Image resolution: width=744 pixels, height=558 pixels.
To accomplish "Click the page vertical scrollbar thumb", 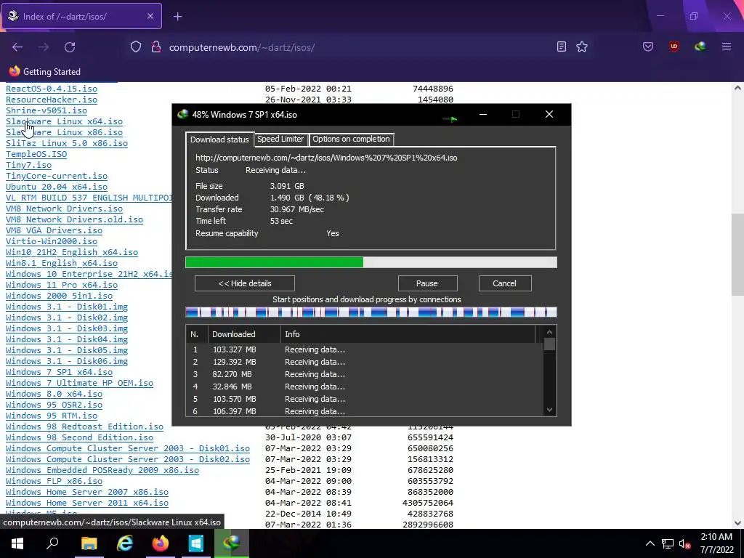I will 737,255.
